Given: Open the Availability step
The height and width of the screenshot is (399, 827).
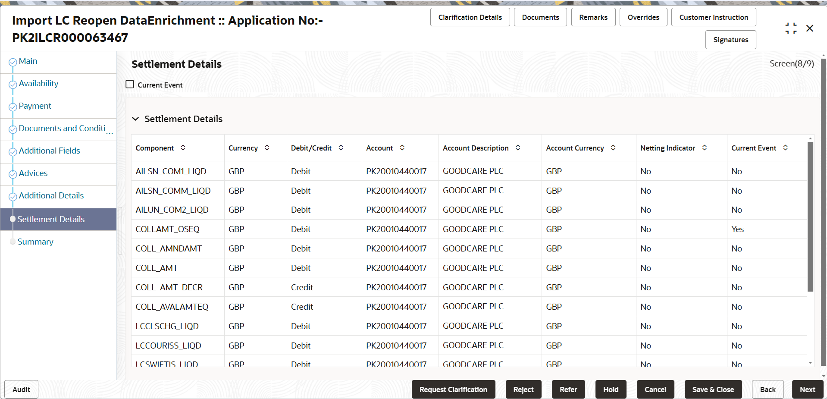Looking at the screenshot, I should coord(38,83).
